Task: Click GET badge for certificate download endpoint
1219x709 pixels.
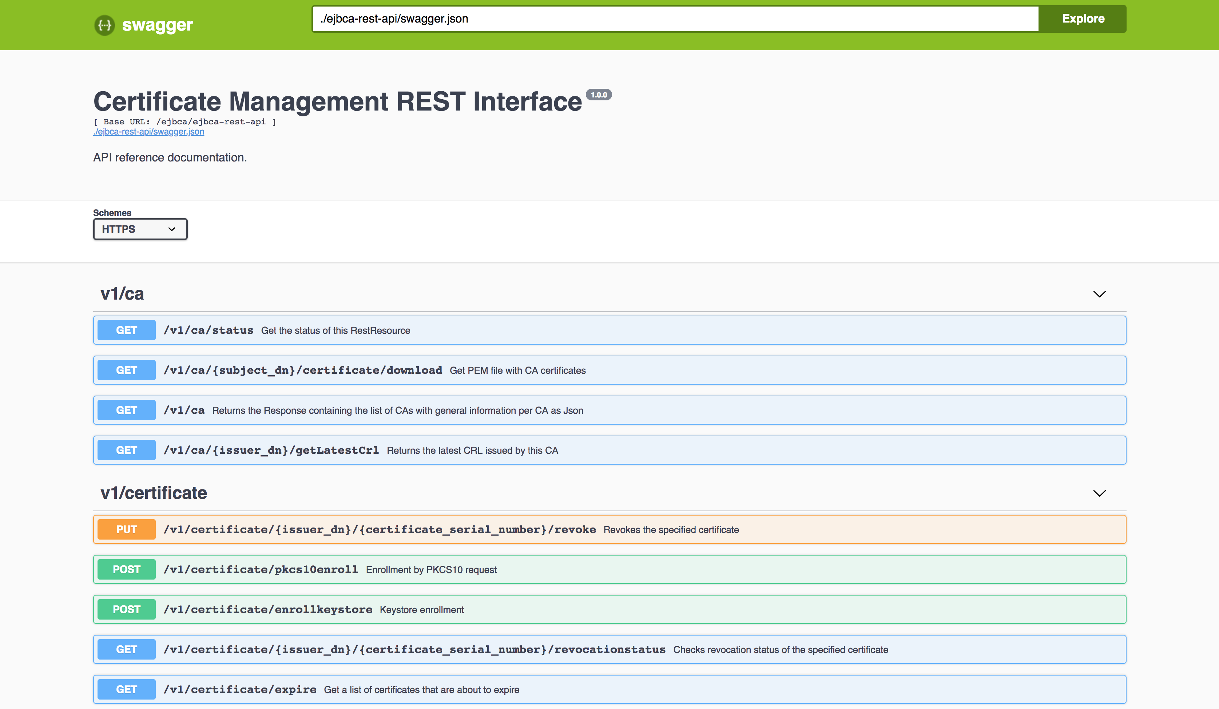Action: (x=126, y=370)
